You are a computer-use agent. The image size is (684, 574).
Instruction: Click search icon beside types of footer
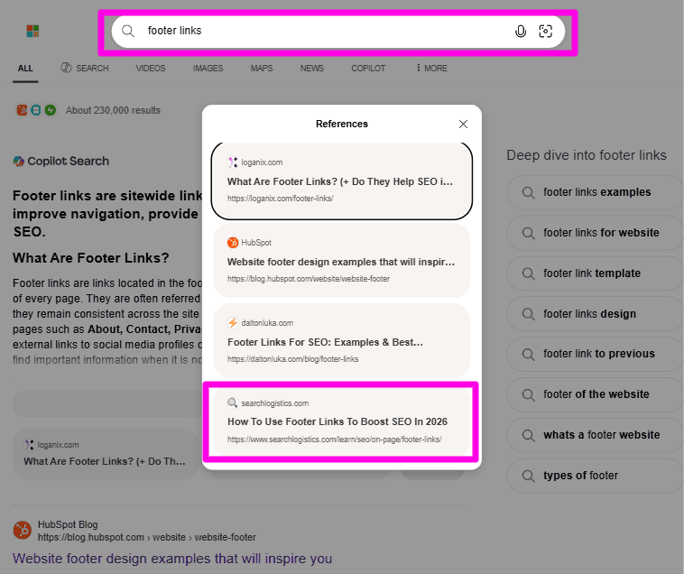[x=528, y=476]
